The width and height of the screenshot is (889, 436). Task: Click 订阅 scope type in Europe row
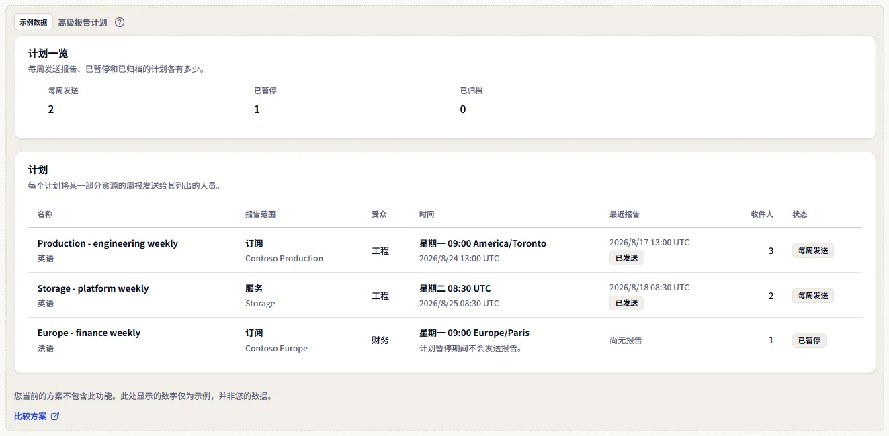[x=254, y=333]
